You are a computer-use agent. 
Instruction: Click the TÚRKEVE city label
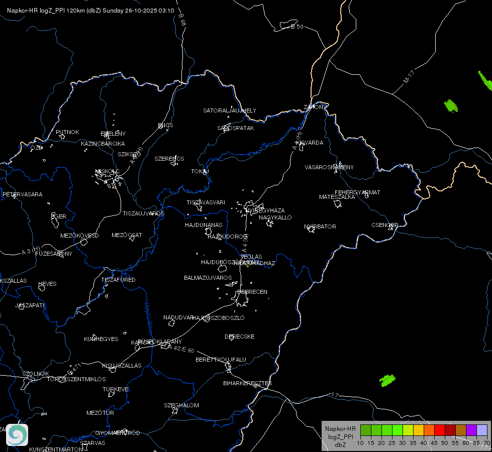(117, 389)
